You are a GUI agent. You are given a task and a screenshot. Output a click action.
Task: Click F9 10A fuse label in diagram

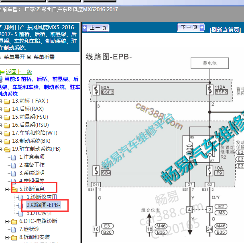click(x=219, y=173)
